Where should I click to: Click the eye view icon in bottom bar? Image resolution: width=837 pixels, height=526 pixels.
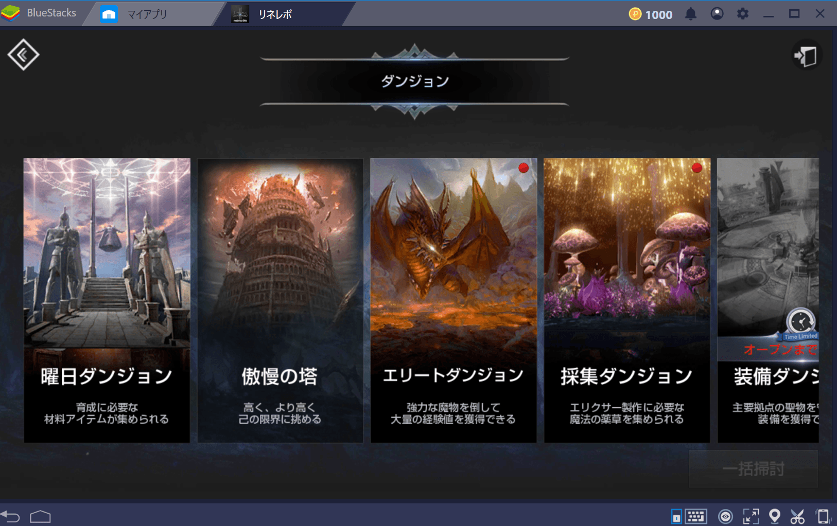(x=725, y=516)
